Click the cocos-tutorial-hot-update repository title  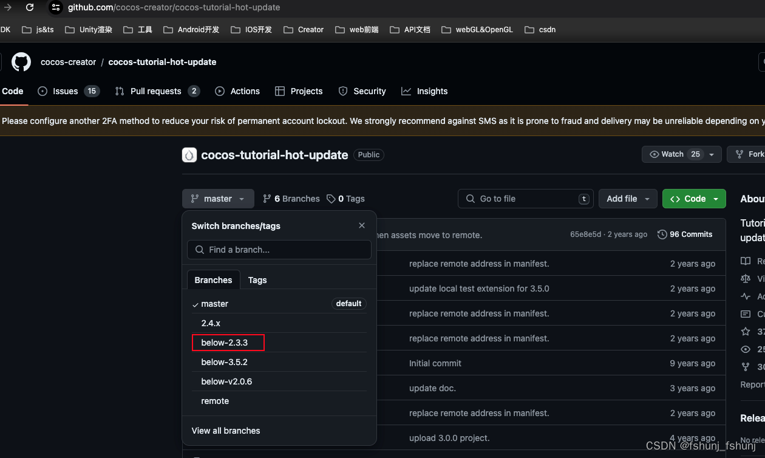274,155
